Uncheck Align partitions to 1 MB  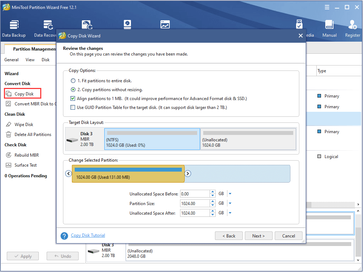tap(73, 99)
